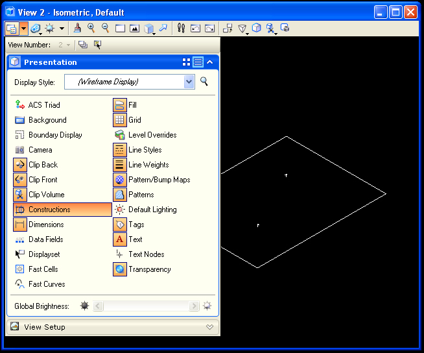The width and height of the screenshot is (424, 353).
Task: Click Global Brightness left arrow
Action: [x=98, y=306]
